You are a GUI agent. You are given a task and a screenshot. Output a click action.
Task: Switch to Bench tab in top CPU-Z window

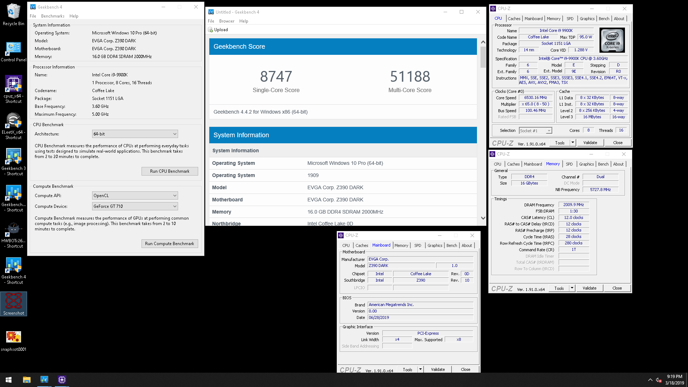click(604, 19)
